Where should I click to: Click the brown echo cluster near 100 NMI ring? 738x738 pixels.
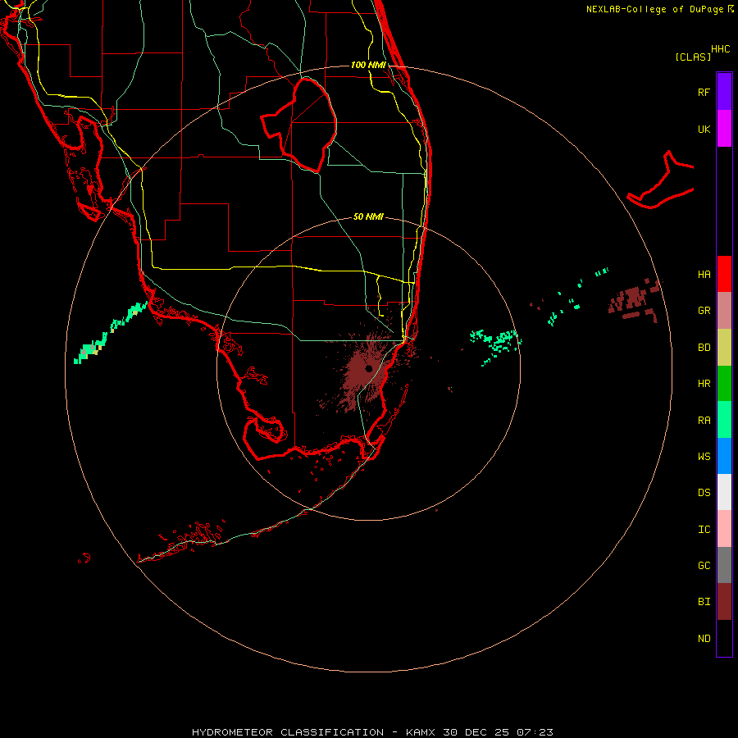[635, 300]
